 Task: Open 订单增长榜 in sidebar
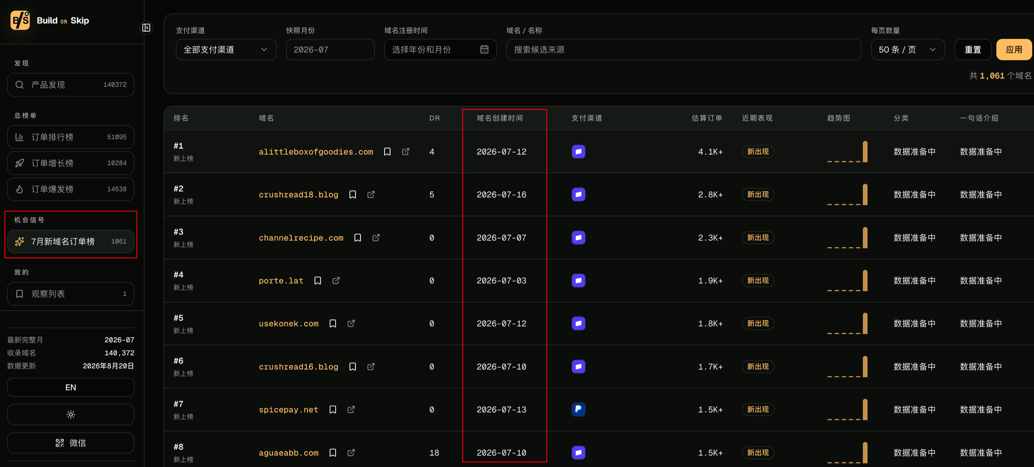(x=70, y=163)
